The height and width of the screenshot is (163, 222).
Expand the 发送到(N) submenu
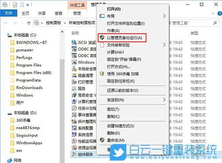point(164,100)
